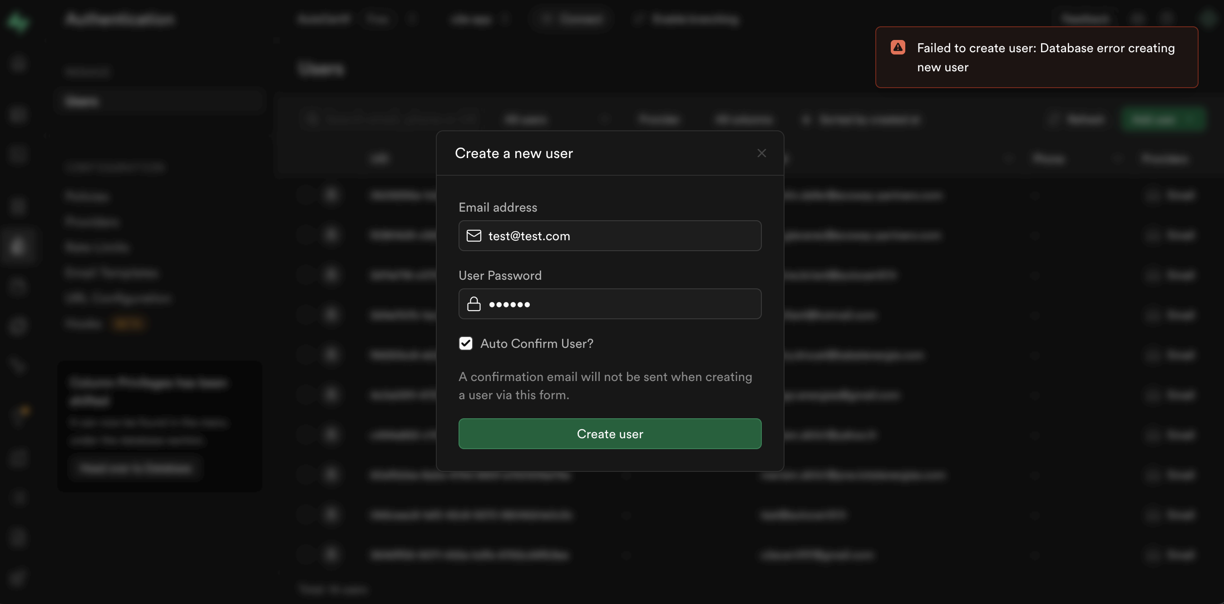Open the Sorted by created at dropdown
Screen dimensions: 1224x604
coord(862,119)
